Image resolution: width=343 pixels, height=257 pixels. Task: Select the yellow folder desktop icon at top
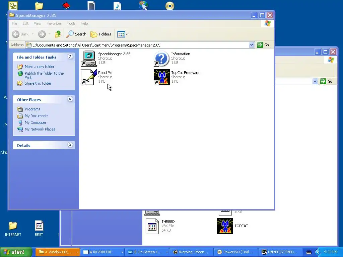(39, 6)
